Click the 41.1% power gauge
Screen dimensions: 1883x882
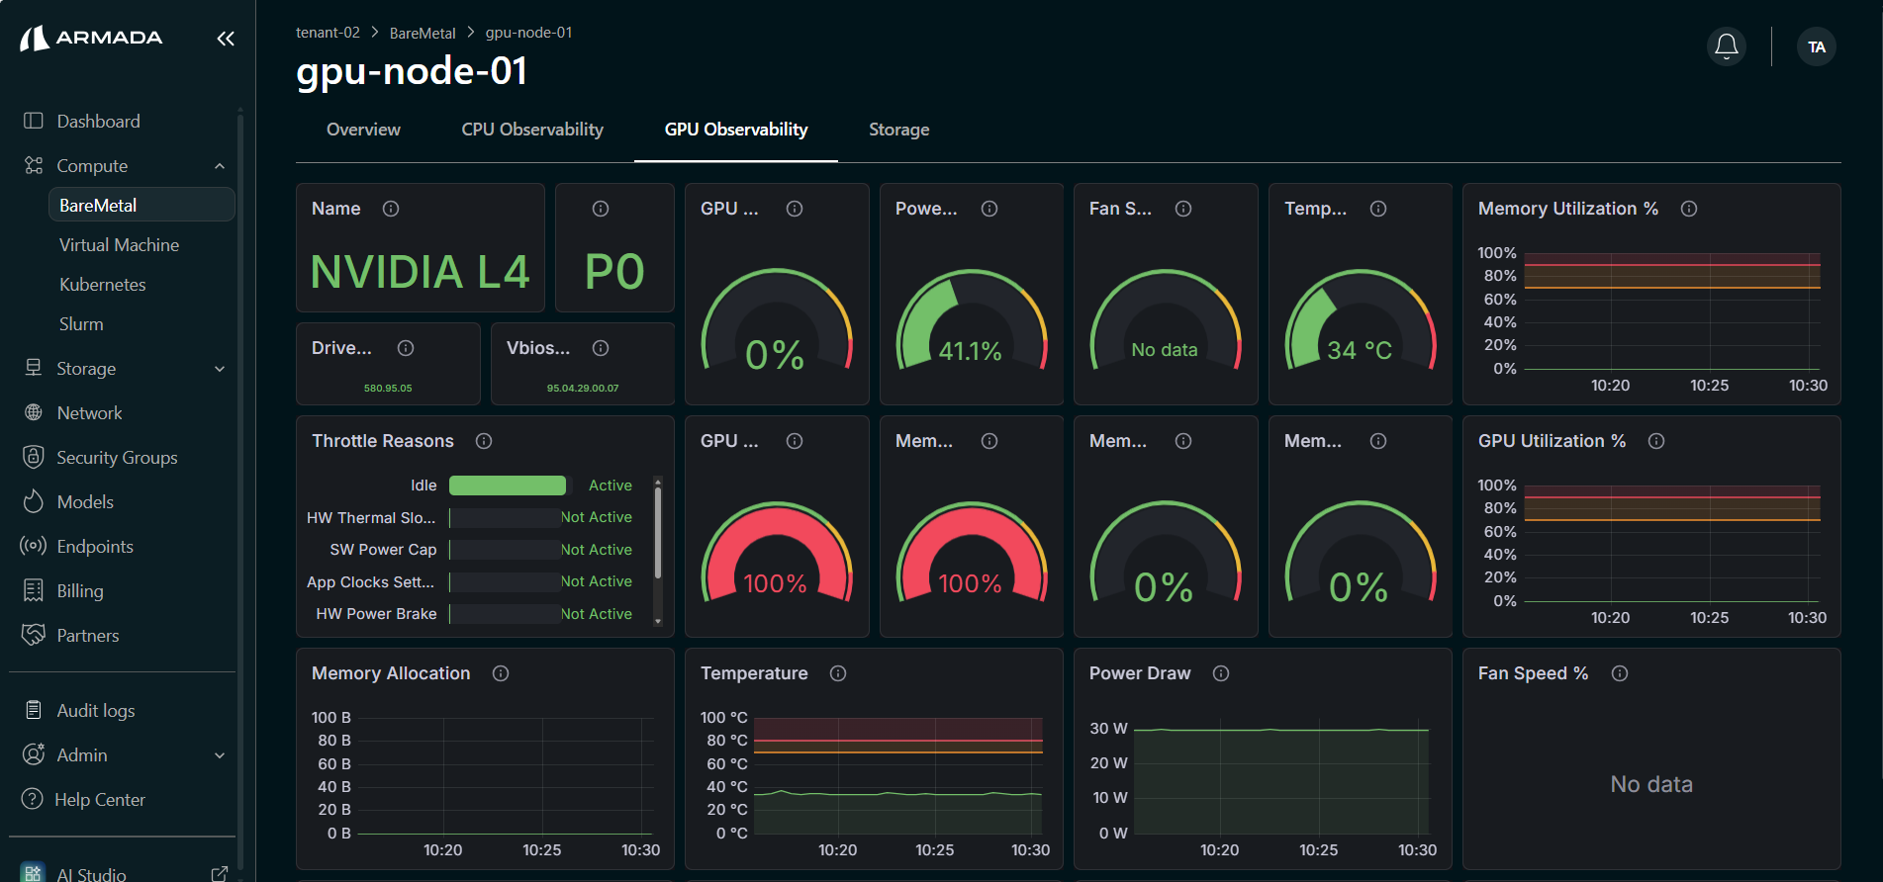(x=971, y=321)
